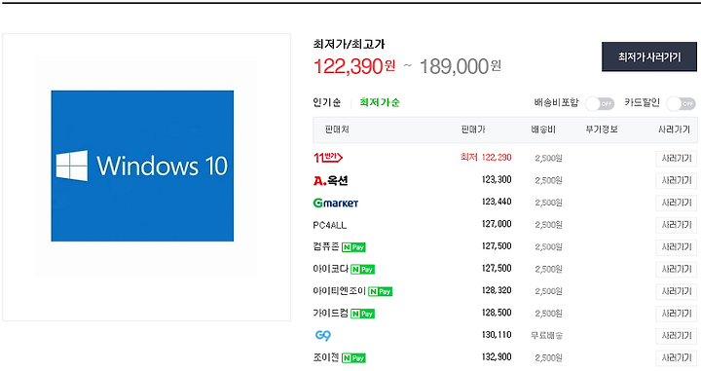Click 사러가기 button in PC4ALL row
The height and width of the screenshot is (371, 701).
[x=677, y=225]
